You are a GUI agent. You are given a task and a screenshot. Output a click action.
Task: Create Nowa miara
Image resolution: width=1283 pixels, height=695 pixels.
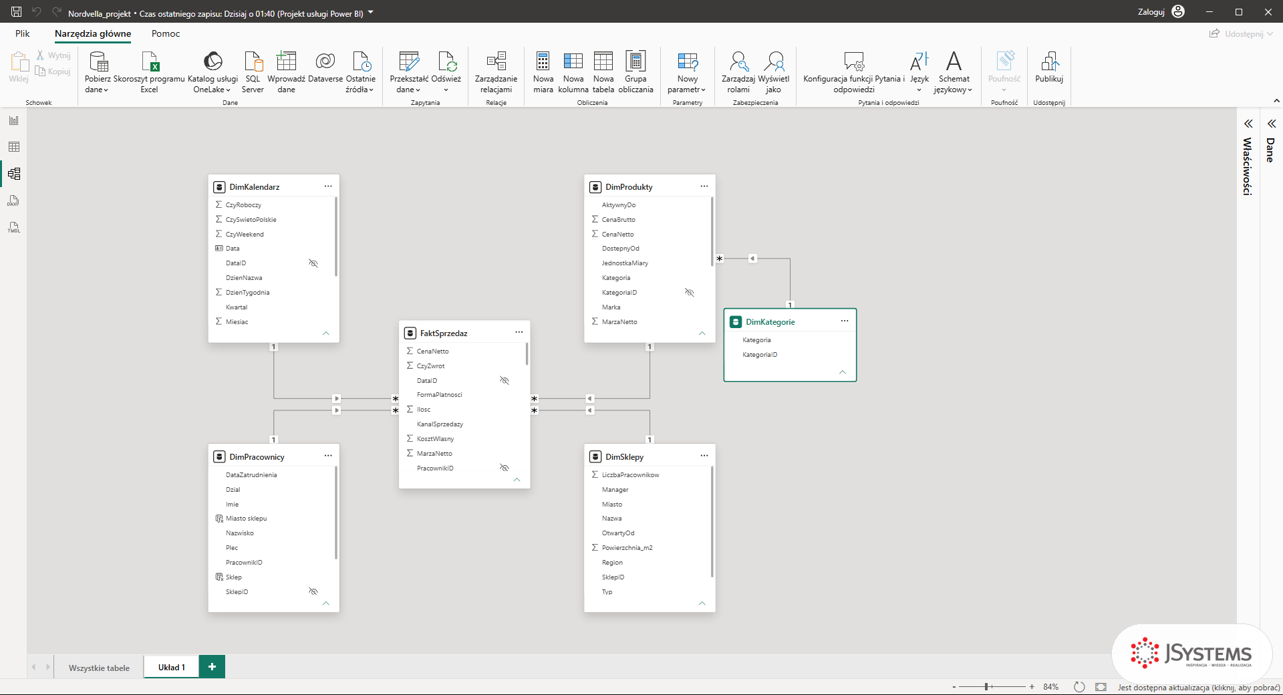[543, 72]
